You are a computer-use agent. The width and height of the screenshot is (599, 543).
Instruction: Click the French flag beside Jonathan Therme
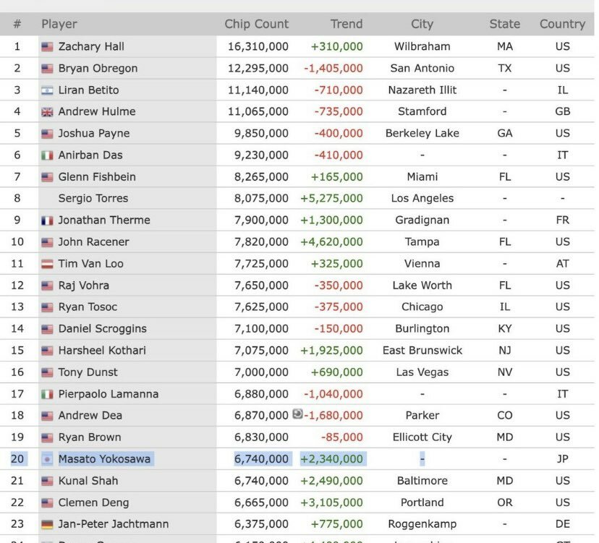point(47,221)
